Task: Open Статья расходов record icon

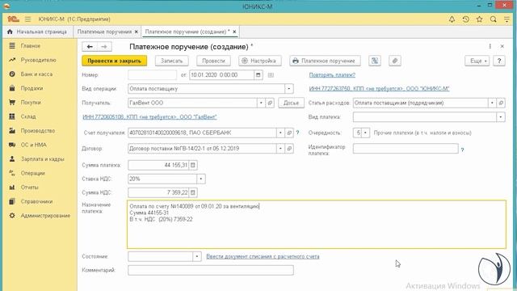Action: pos(501,103)
